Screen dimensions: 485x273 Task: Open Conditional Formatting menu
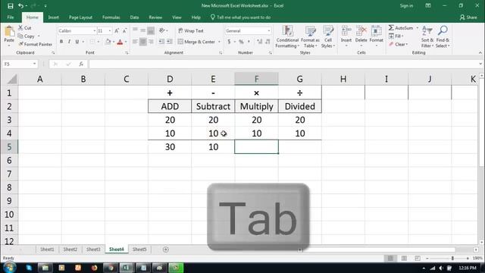tap(287, 37)
